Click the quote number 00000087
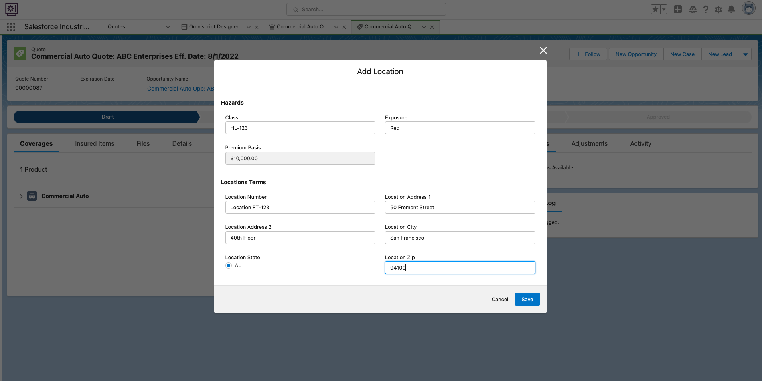This screenshot has height=381, width=762. [29, 88]
